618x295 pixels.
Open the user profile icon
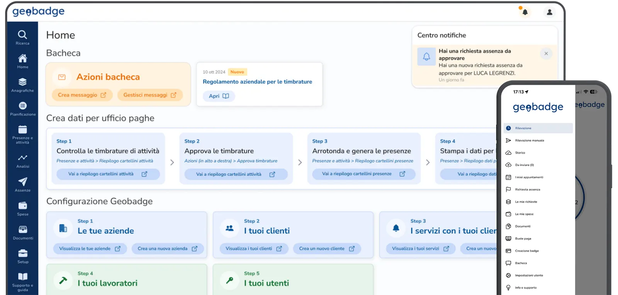[x=549, y=12]
